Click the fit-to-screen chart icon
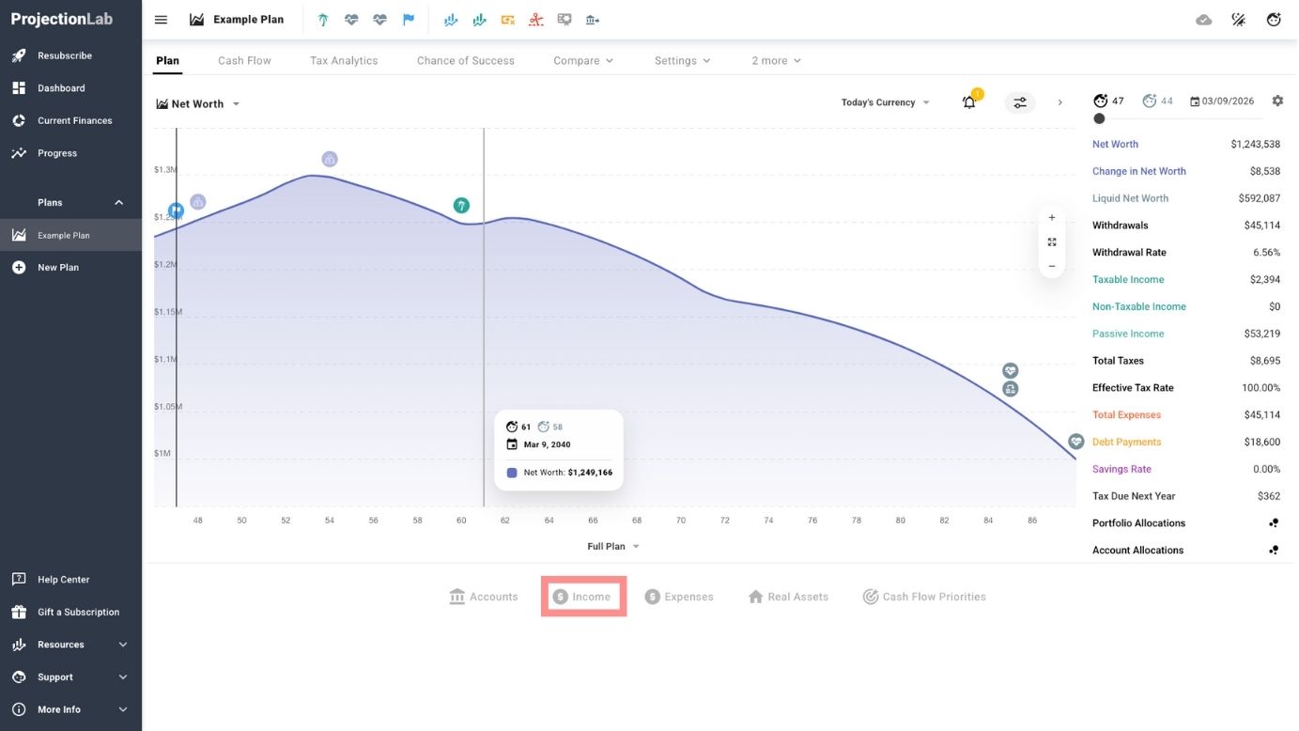 (x=1052, y=242)
